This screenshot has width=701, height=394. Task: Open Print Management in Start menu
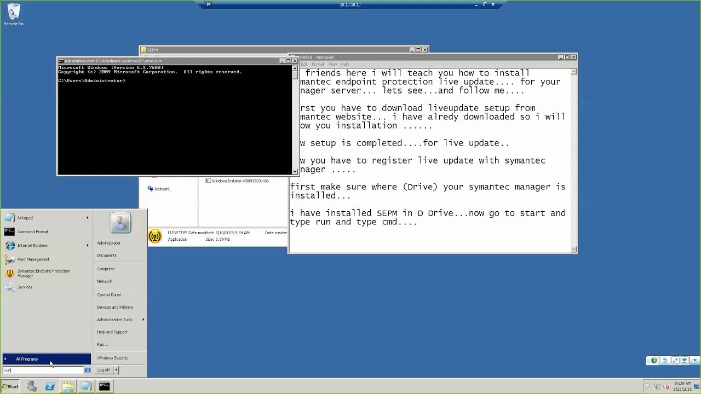click(x=46, y=259)
